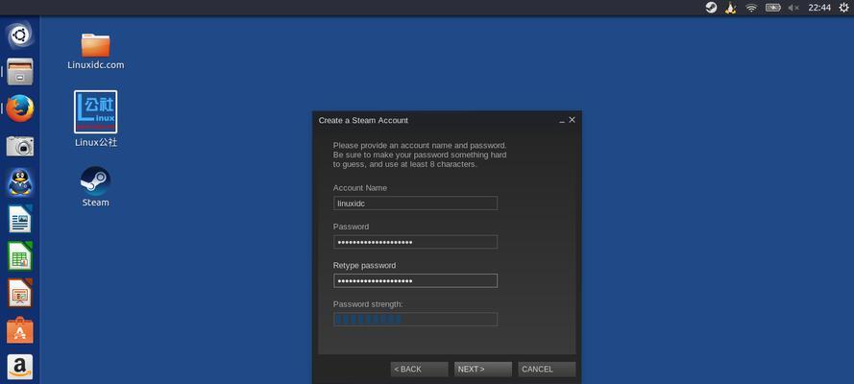Viewport: 854px width, 384px height.
Task: Open the Ubuntu Dash launcher icon
Action: click(x=20, y=35)
